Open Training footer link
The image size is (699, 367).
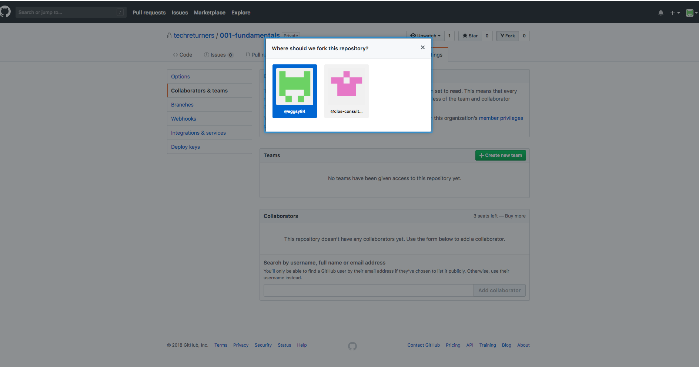click(x=488, y=345)
